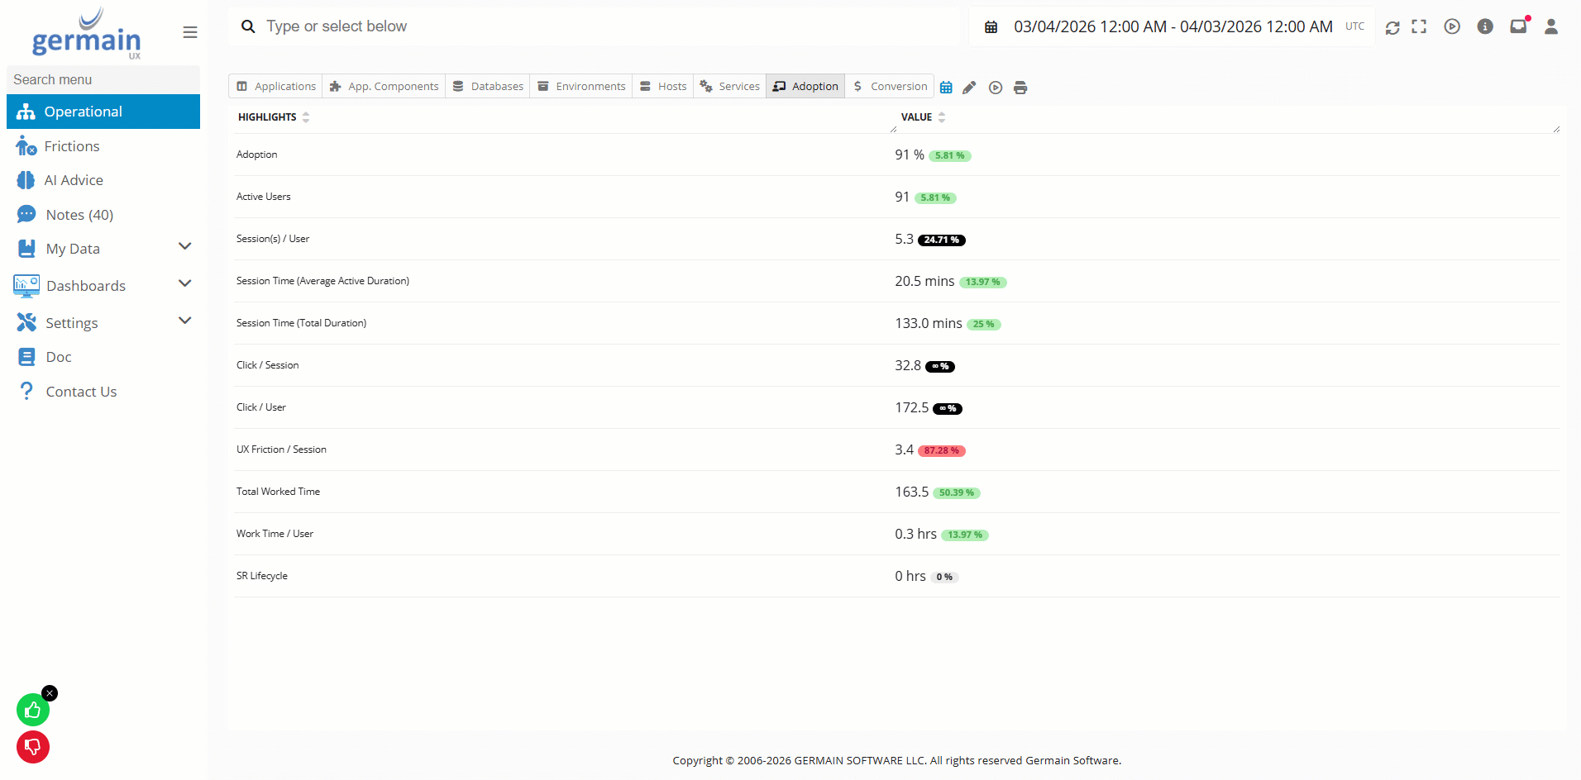Enter fullscreen mode via the expand icon

pos(1419,27)
